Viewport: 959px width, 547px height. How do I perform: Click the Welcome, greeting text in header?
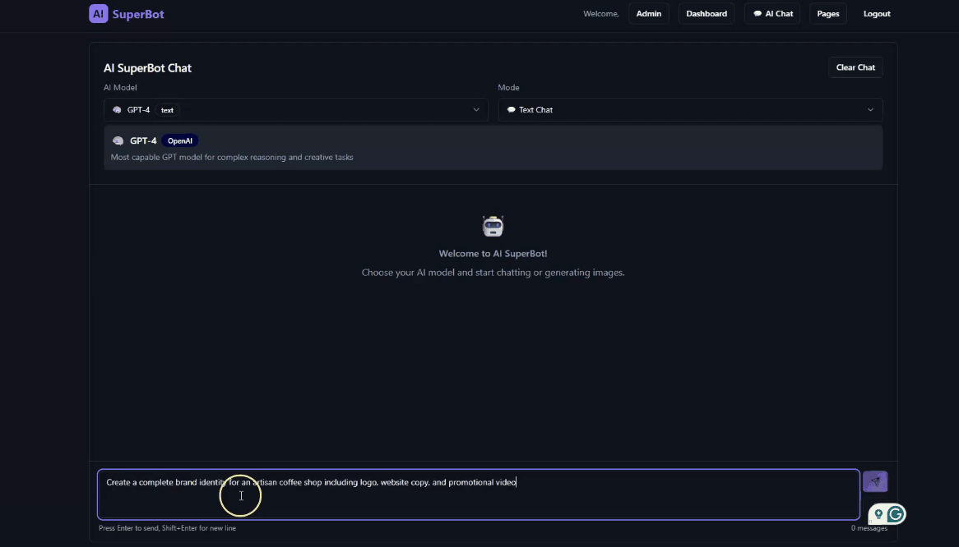pos(600,13)
